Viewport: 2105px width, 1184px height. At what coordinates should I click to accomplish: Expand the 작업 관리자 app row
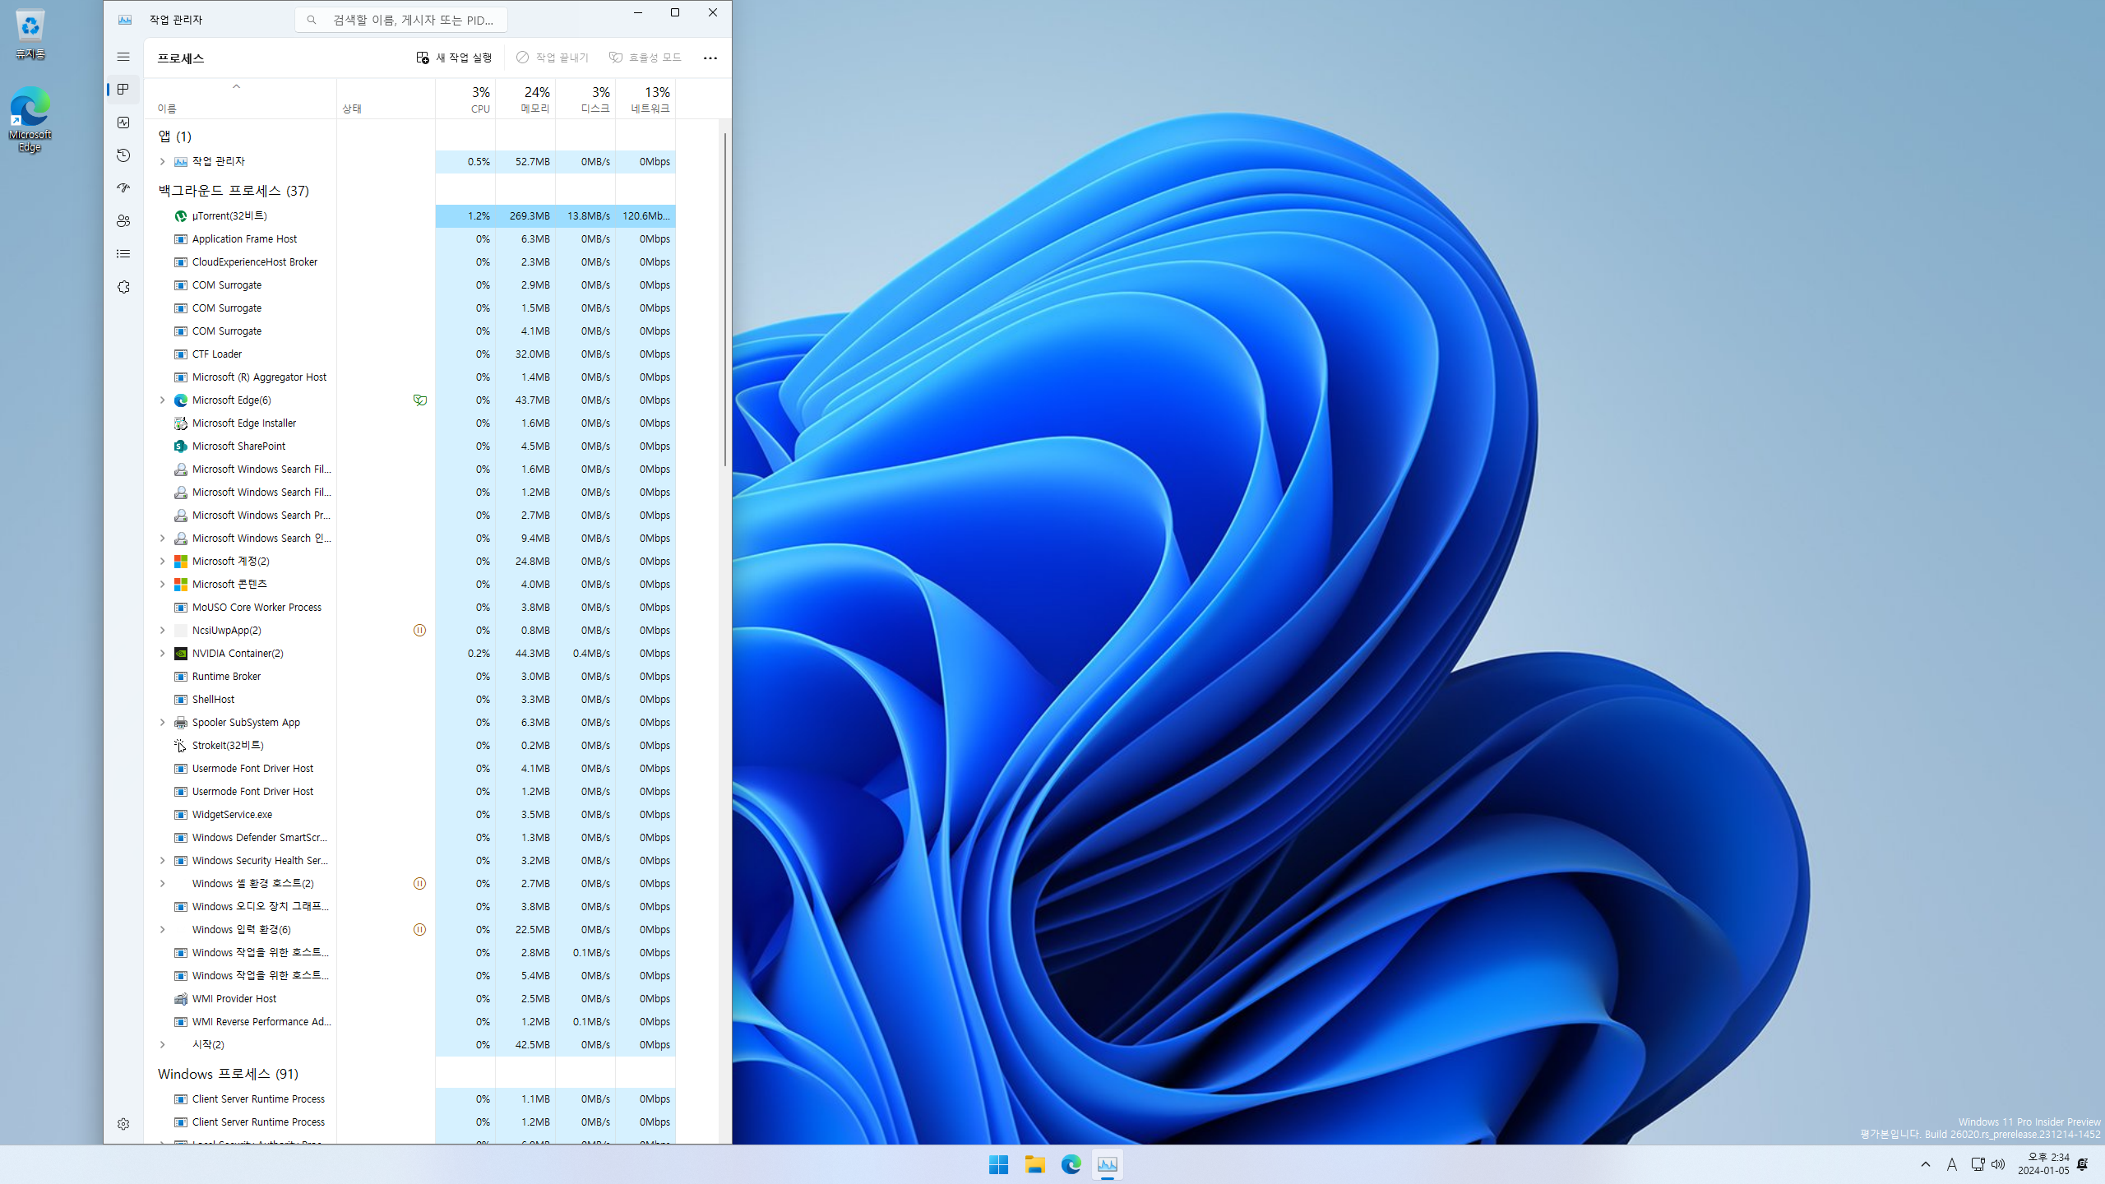[x=162, y=161]
